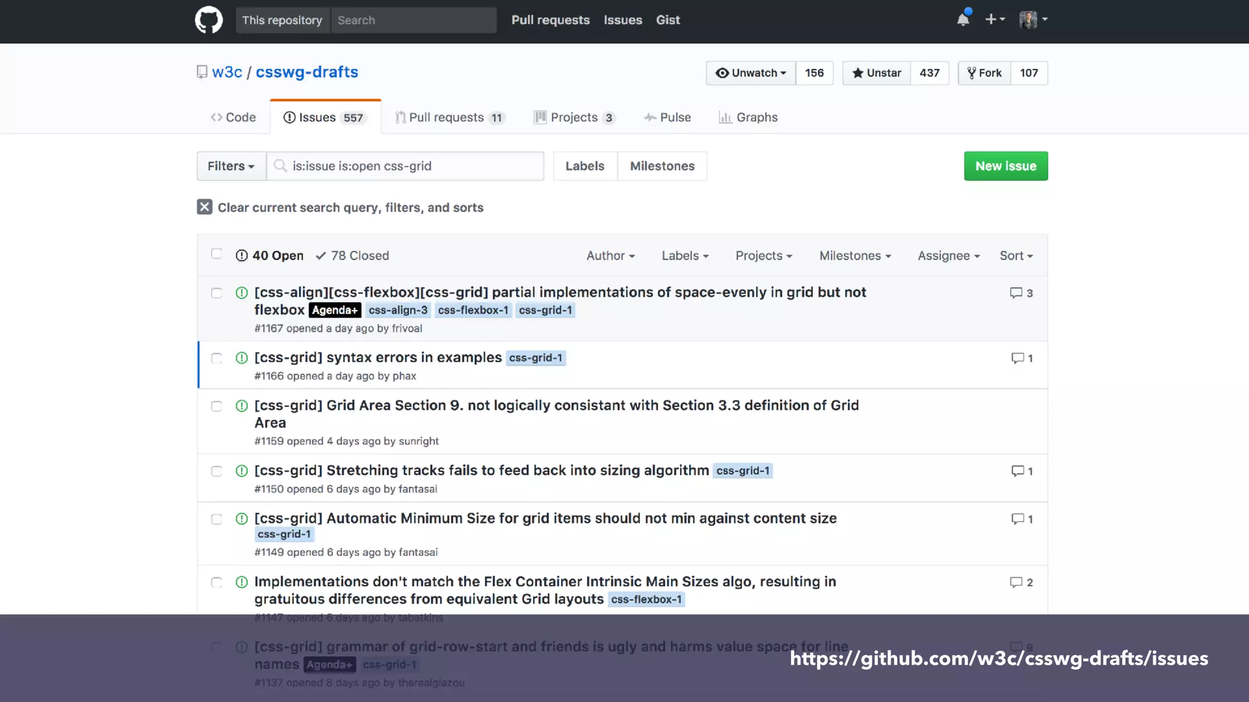1249x702 pixels.
Task: Open the csswg-drafts repository link
Action: click(306, 72)
